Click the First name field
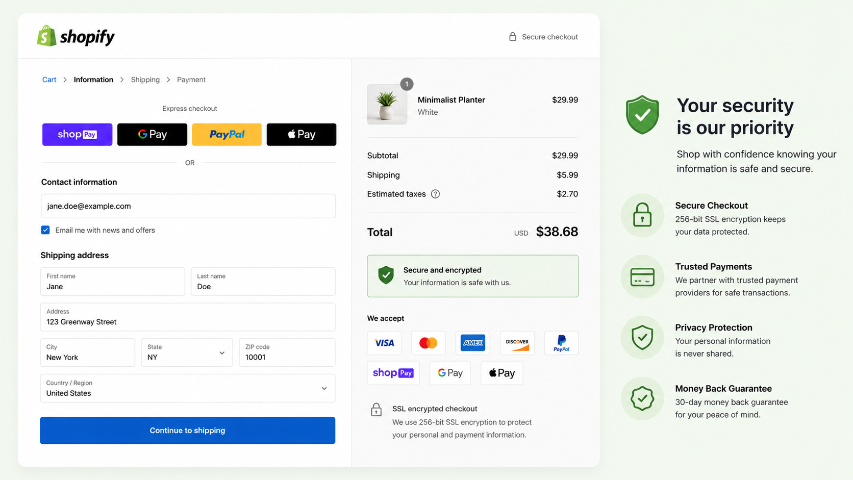 [x=113, y=282]
